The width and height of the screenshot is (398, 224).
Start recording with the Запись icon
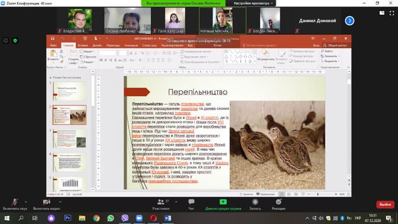coord(255,202)
